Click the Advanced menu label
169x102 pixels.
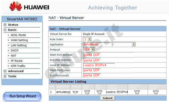point(16,71)
